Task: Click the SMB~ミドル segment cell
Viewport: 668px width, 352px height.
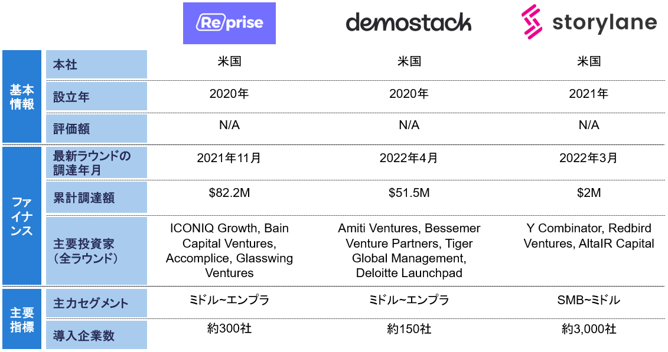Action: tap(589, 300)
